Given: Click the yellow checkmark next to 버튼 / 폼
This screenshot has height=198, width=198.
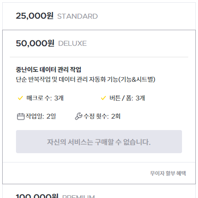Looking at the screenshot, I should (103, 98).
